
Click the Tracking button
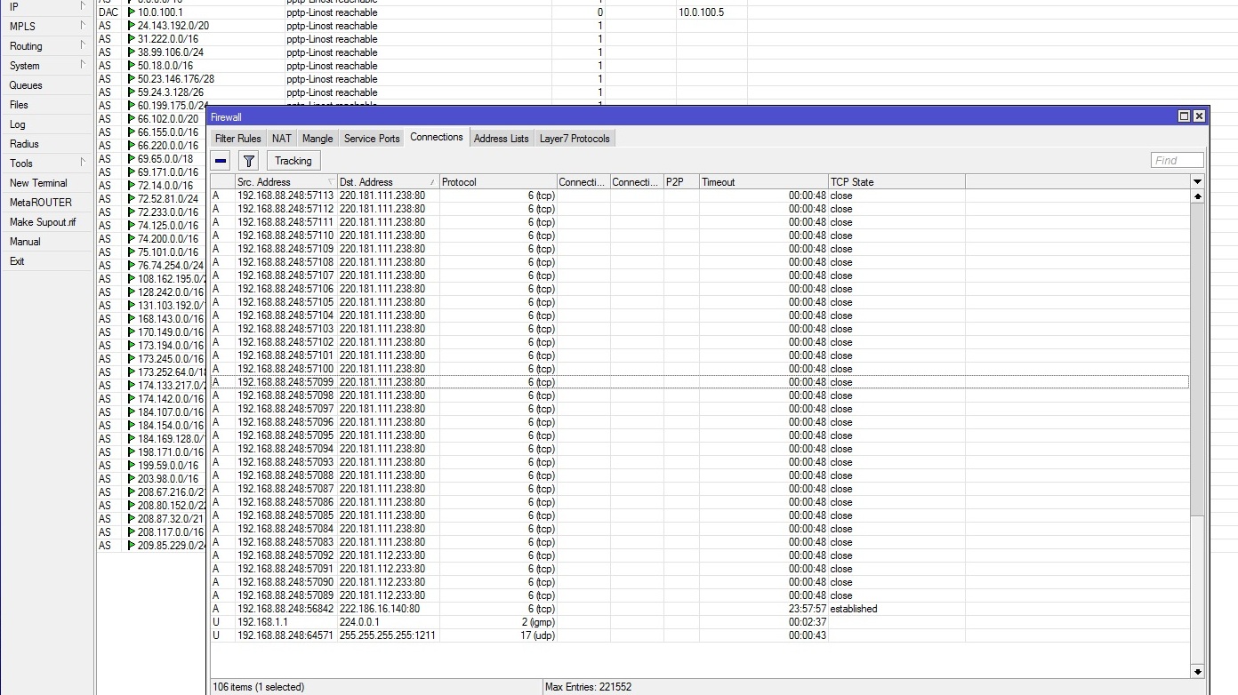tap(293, 161)
